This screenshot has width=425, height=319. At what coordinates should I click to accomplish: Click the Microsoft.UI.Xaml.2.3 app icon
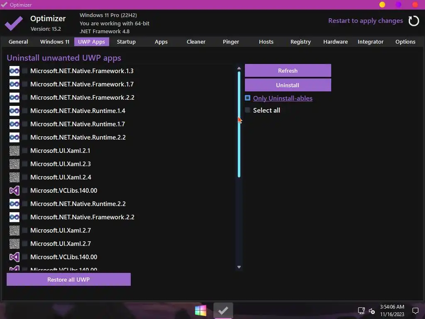click(x=15, y=164)
